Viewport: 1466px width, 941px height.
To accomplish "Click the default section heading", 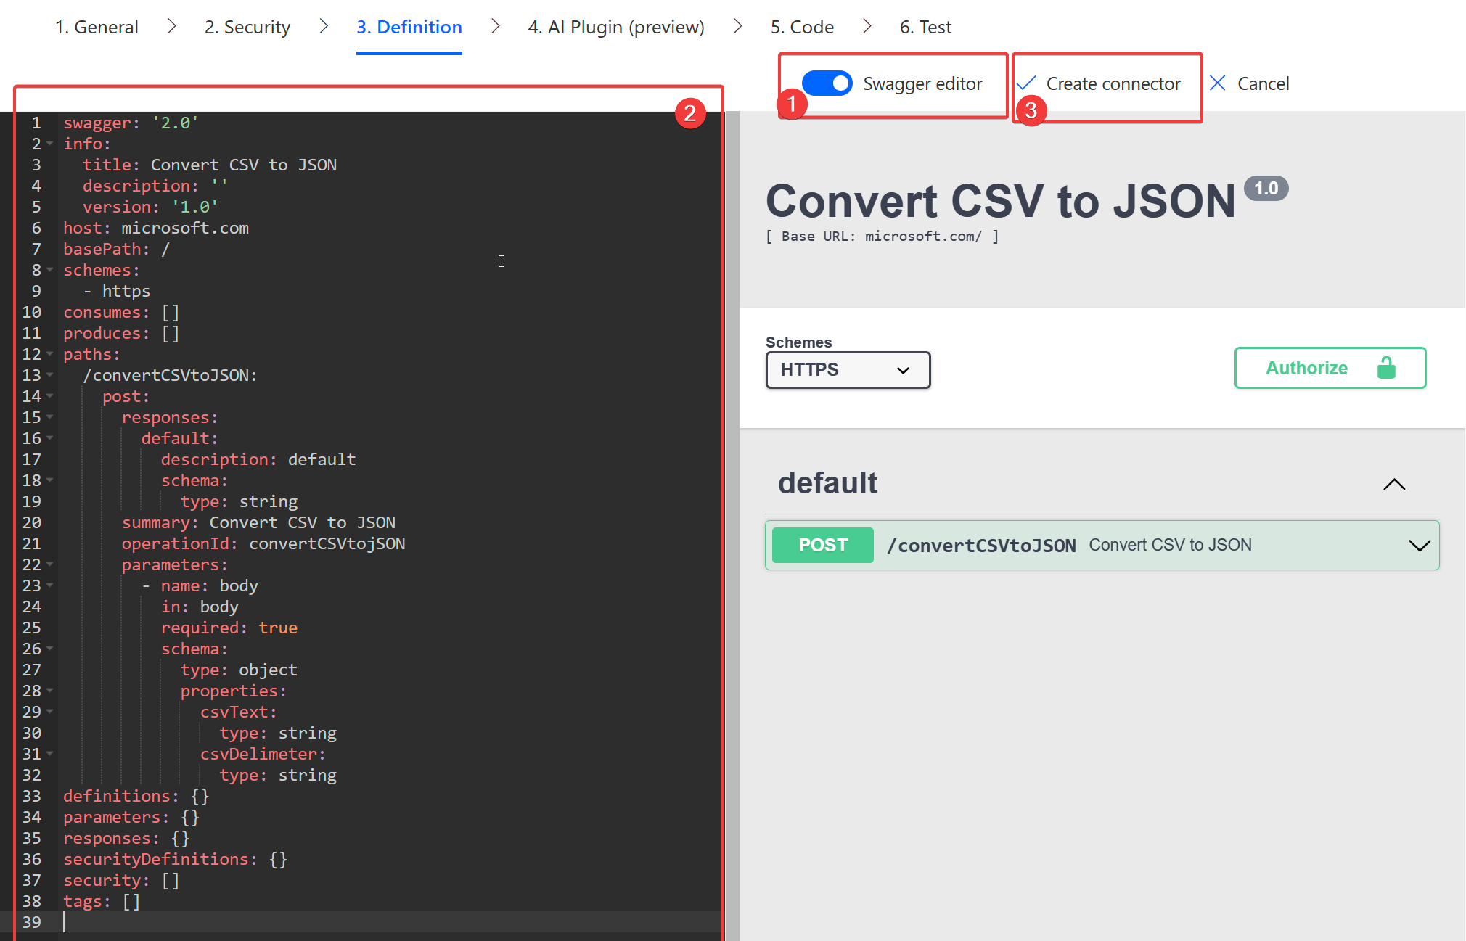I will click(827, 483).
